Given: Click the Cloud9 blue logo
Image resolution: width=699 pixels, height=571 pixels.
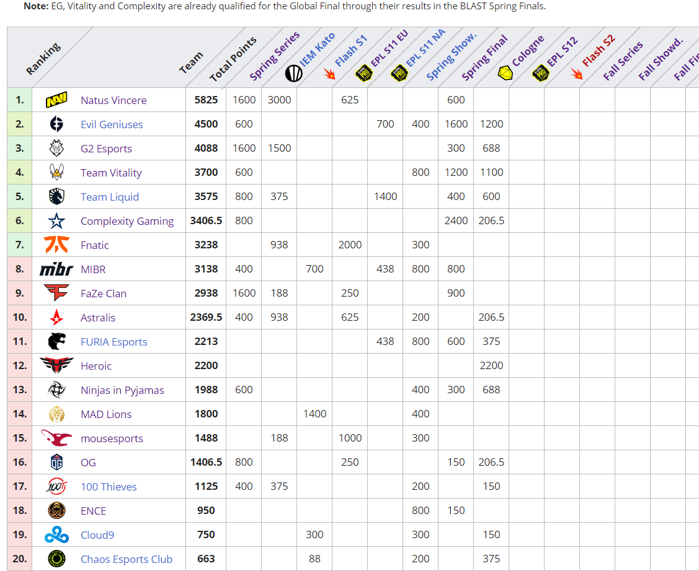Looking at the screenshot, I should point(56,534).
